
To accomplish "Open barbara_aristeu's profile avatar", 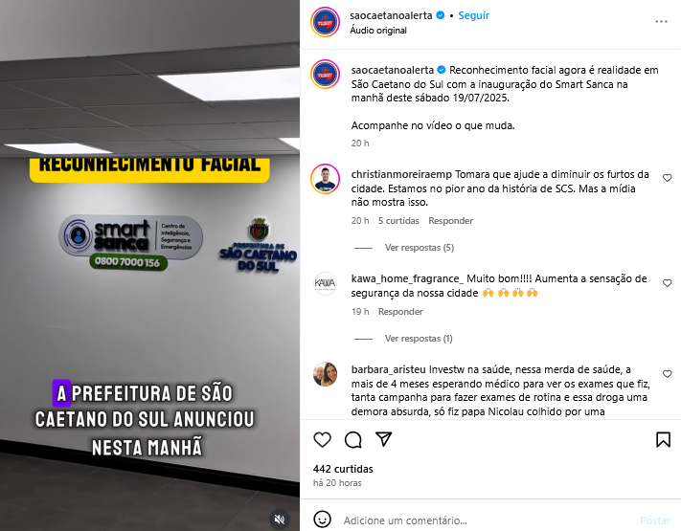I will [326, 374].
